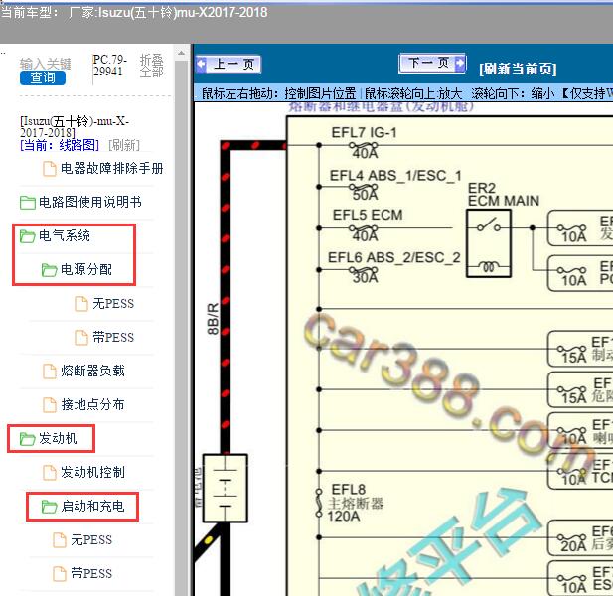The height and width of the screenshot is (596, 613).
Task: Open 带PESS under 启动和充电
Action: pyautogui.click(x=91, y=574)
